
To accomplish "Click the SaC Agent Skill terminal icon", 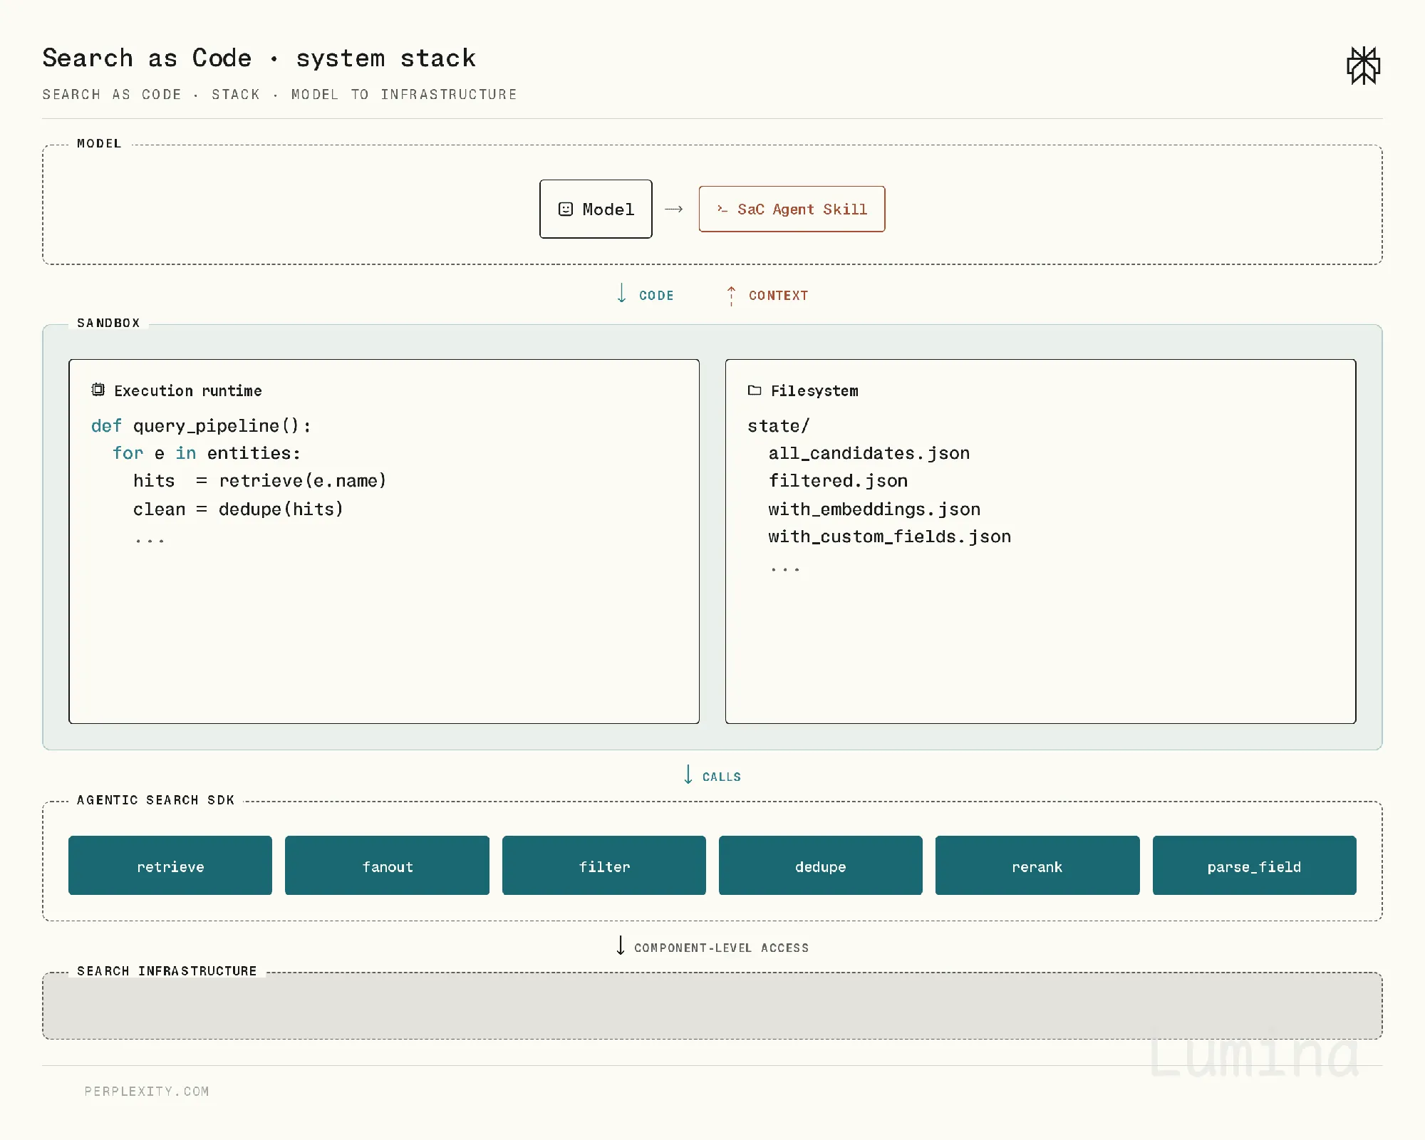I will 722,209.
